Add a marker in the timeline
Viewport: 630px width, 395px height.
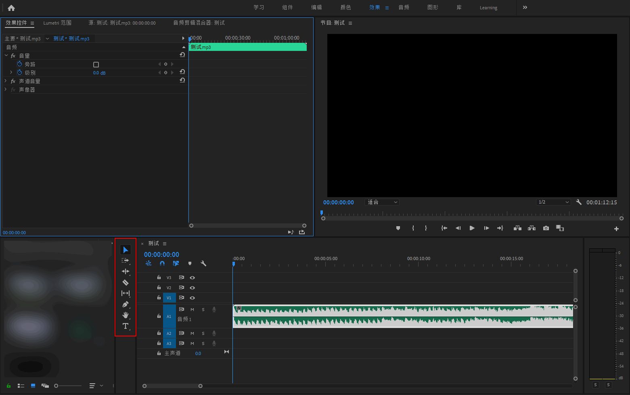[190, 263]
